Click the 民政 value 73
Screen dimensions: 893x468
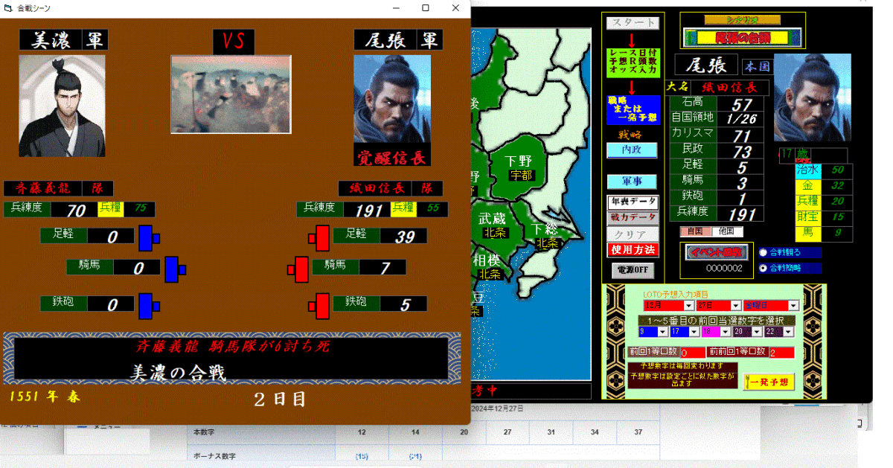[741, 152]
